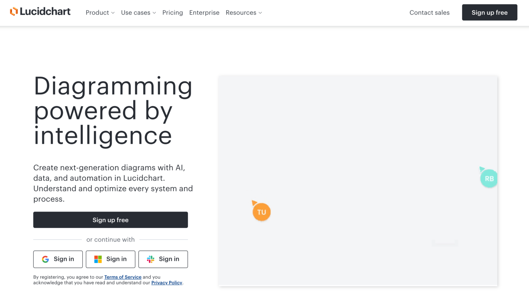Go to the Pricing page
The height and width of the screenshot is (298, 529).
pyautogui.click(x=173, y=13)
